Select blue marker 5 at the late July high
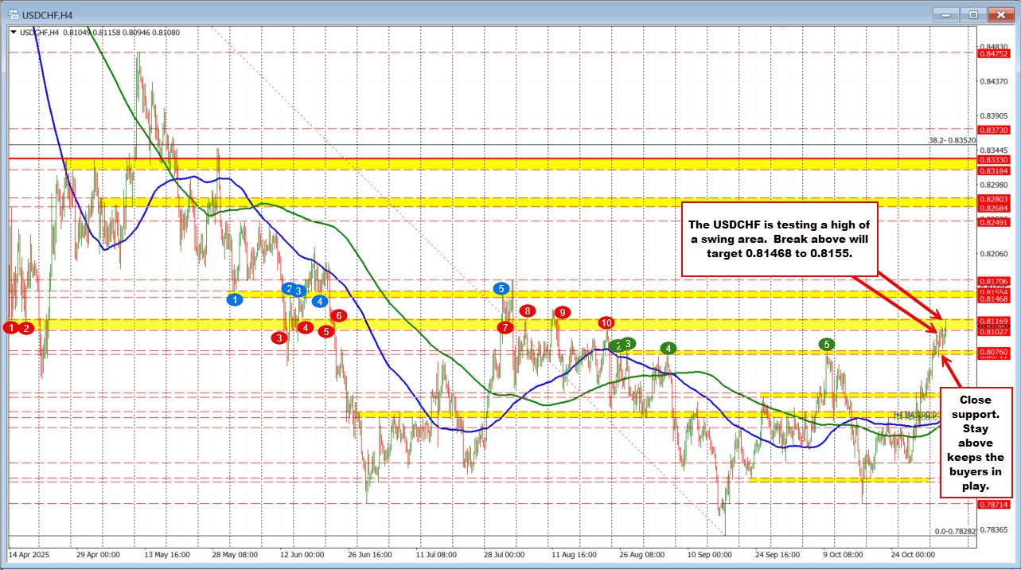The width and height of the screenshot is (1021, 570). point(502,289)
